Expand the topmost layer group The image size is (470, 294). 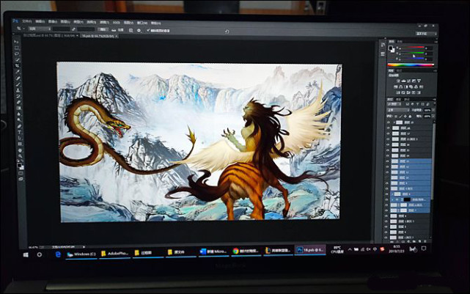394,122
